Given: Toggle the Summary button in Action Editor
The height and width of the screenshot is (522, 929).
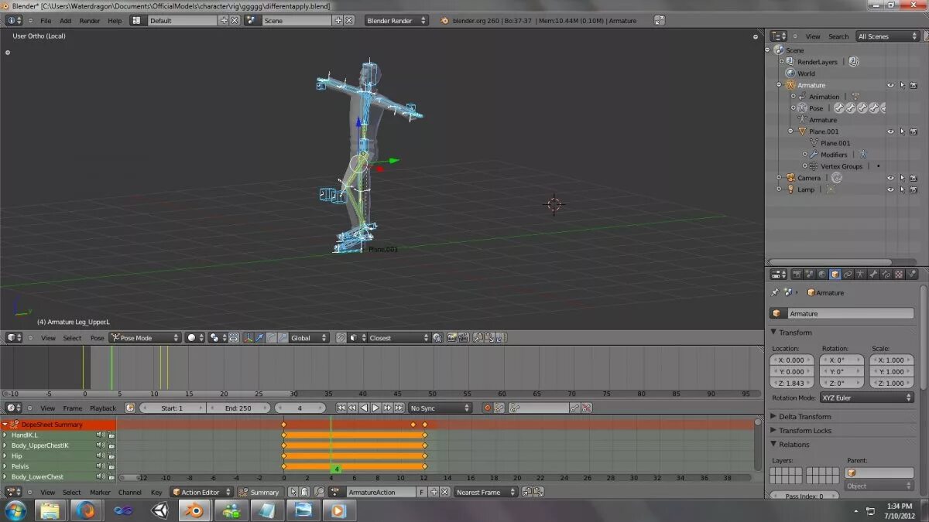Looking at the screenshot, I should (259, 492).
